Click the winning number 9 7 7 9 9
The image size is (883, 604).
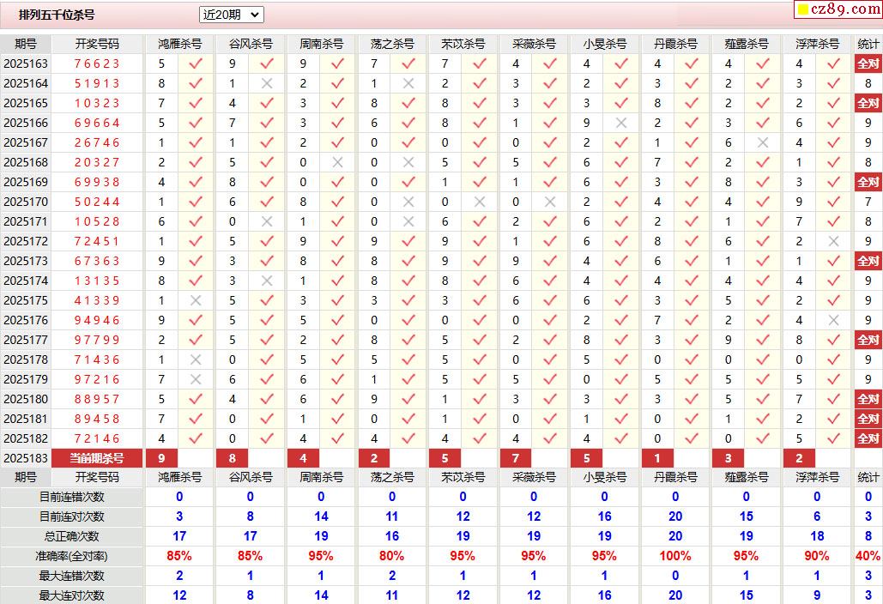point(97,340)
